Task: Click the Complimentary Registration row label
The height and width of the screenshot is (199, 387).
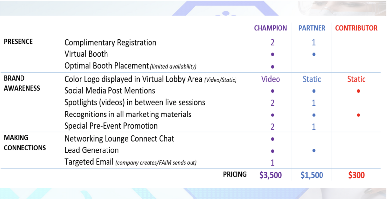Action: (110, 42)
